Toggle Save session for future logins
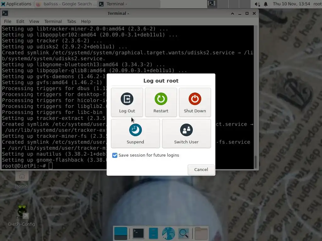Image resolution: width=322 pixels, height=241 pixels. (115, 155)
